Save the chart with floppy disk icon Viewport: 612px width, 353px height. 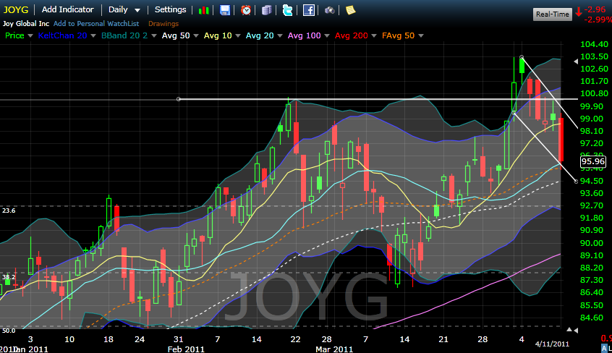pos(225,10)
